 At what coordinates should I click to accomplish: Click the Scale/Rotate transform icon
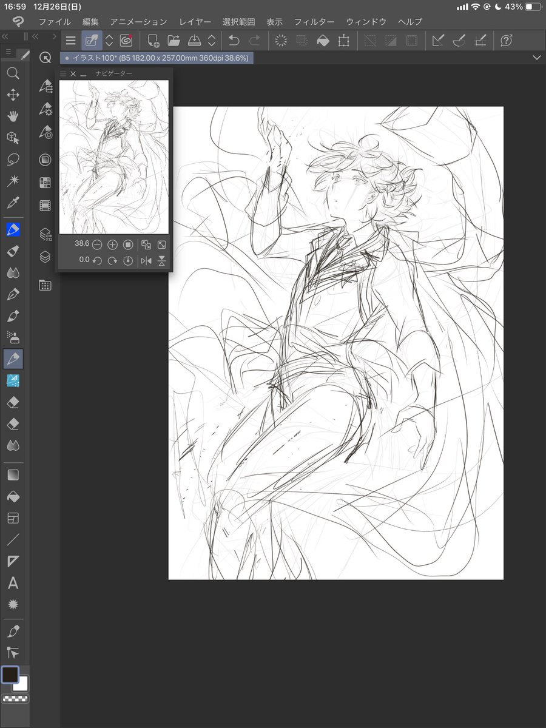344,41
